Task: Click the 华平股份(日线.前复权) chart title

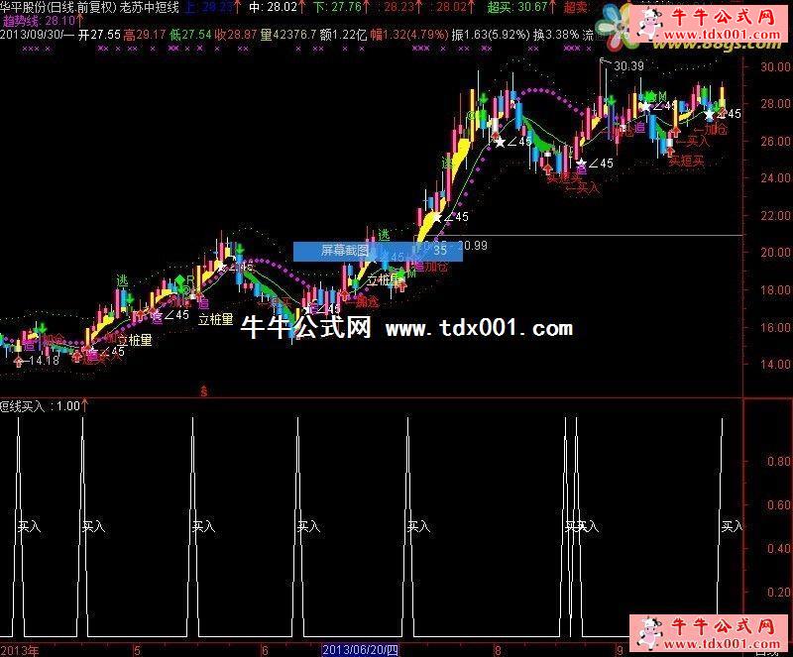Action: (x=58, y=7)
